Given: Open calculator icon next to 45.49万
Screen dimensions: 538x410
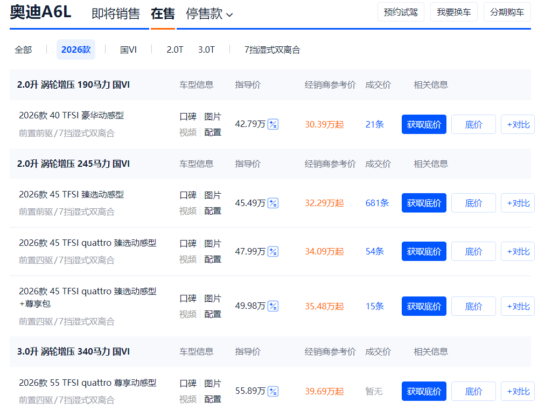Looking at the screenshot, I should coord(273,203).
